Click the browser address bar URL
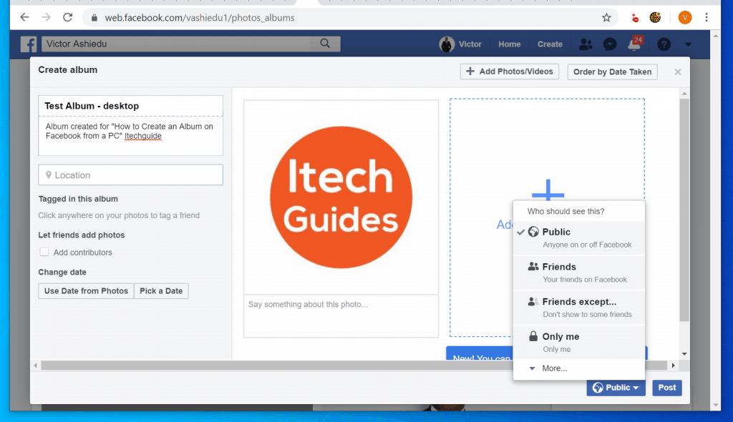The width and height of the screenshot is (733, 422). [x=200, y=18]
